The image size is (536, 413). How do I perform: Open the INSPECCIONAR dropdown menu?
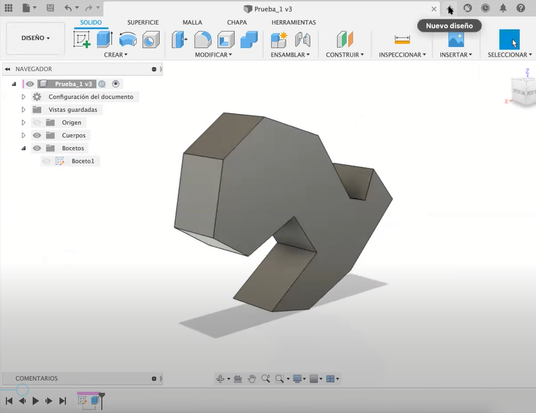coord(402,55)
